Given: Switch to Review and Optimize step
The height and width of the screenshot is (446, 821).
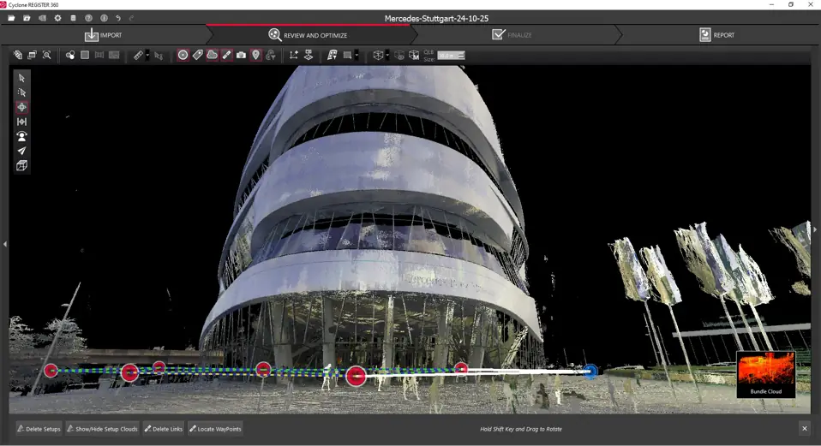Looking at the screenshot, I should 308,35.
